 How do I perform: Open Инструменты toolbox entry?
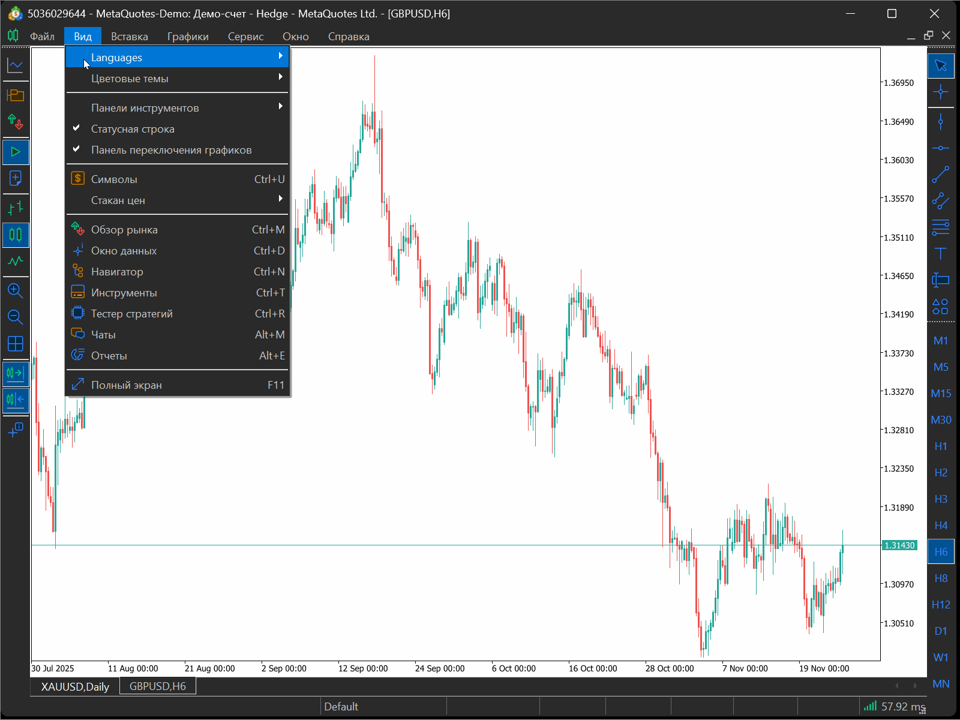click(178, 293)
